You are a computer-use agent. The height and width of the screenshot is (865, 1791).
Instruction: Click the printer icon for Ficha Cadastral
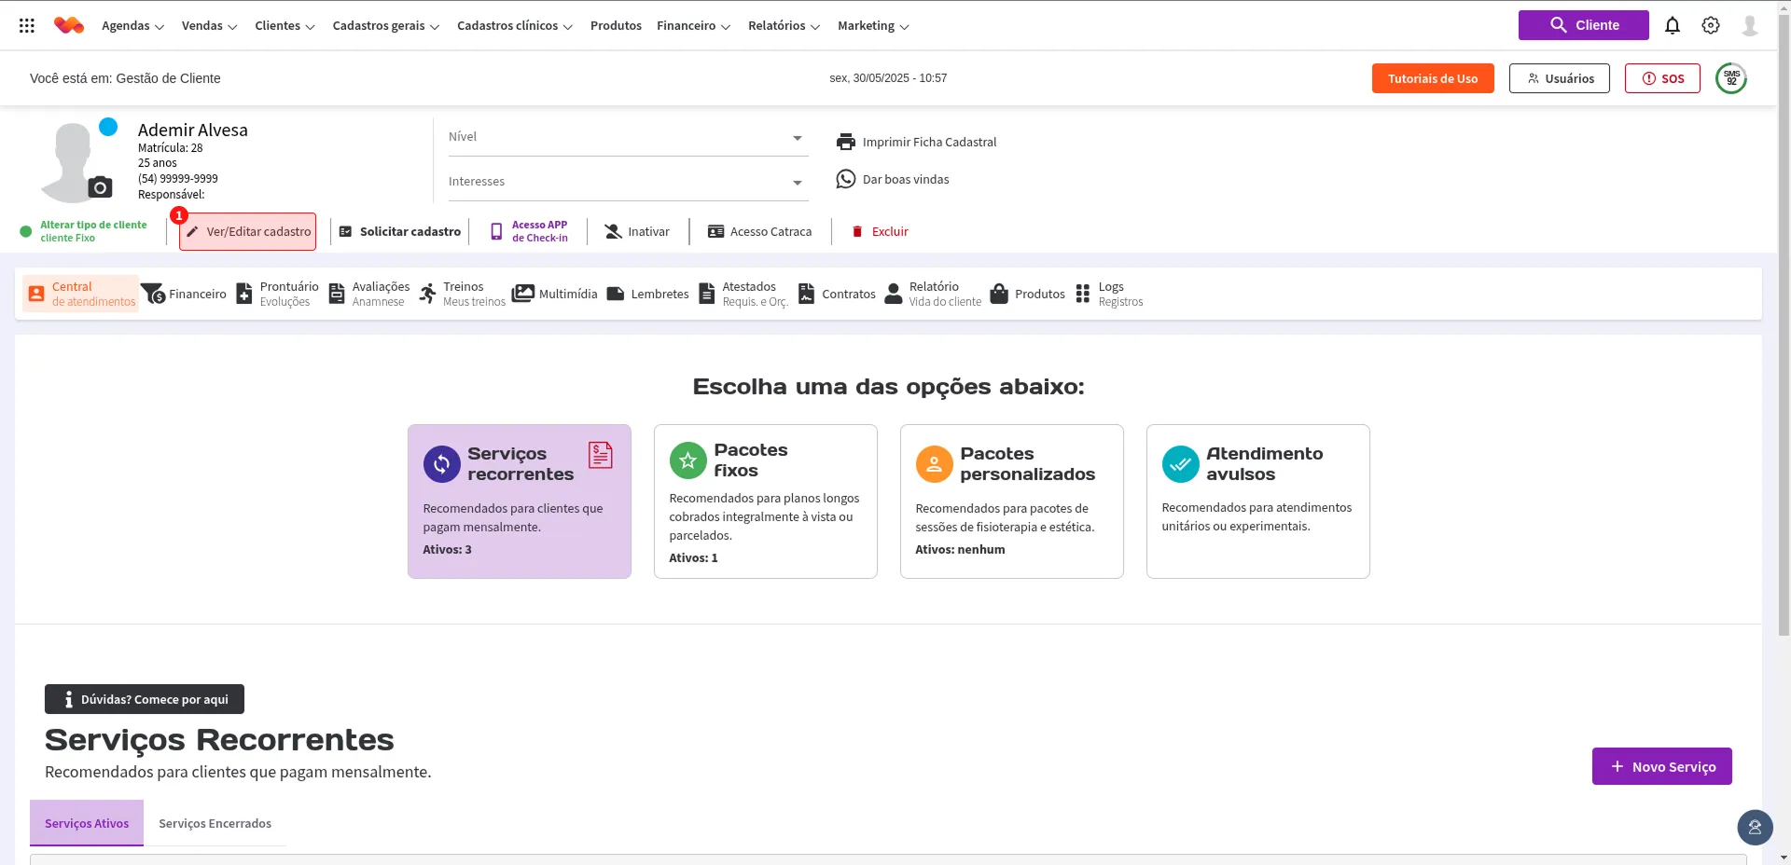coord(845,142)
